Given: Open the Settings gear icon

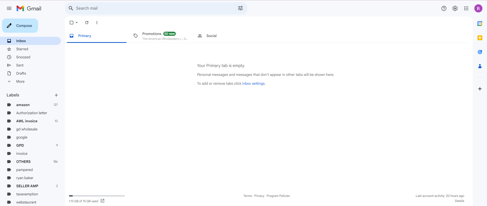Looking at the screenshot, I should 455,8.
